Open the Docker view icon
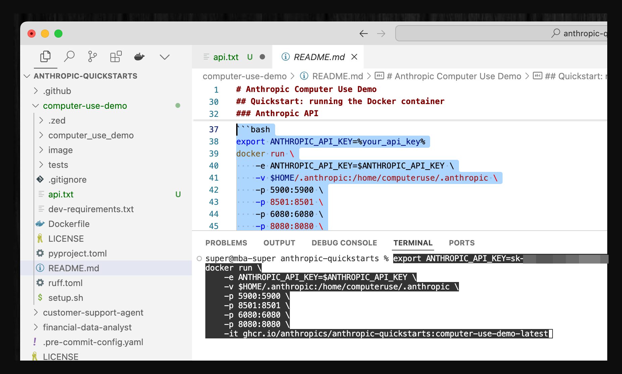This screenshot has width=622, height=374. (139, 57)
